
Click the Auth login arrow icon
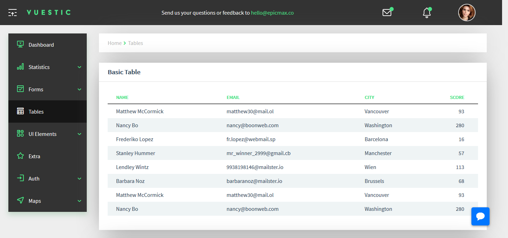tap(21, 178)
